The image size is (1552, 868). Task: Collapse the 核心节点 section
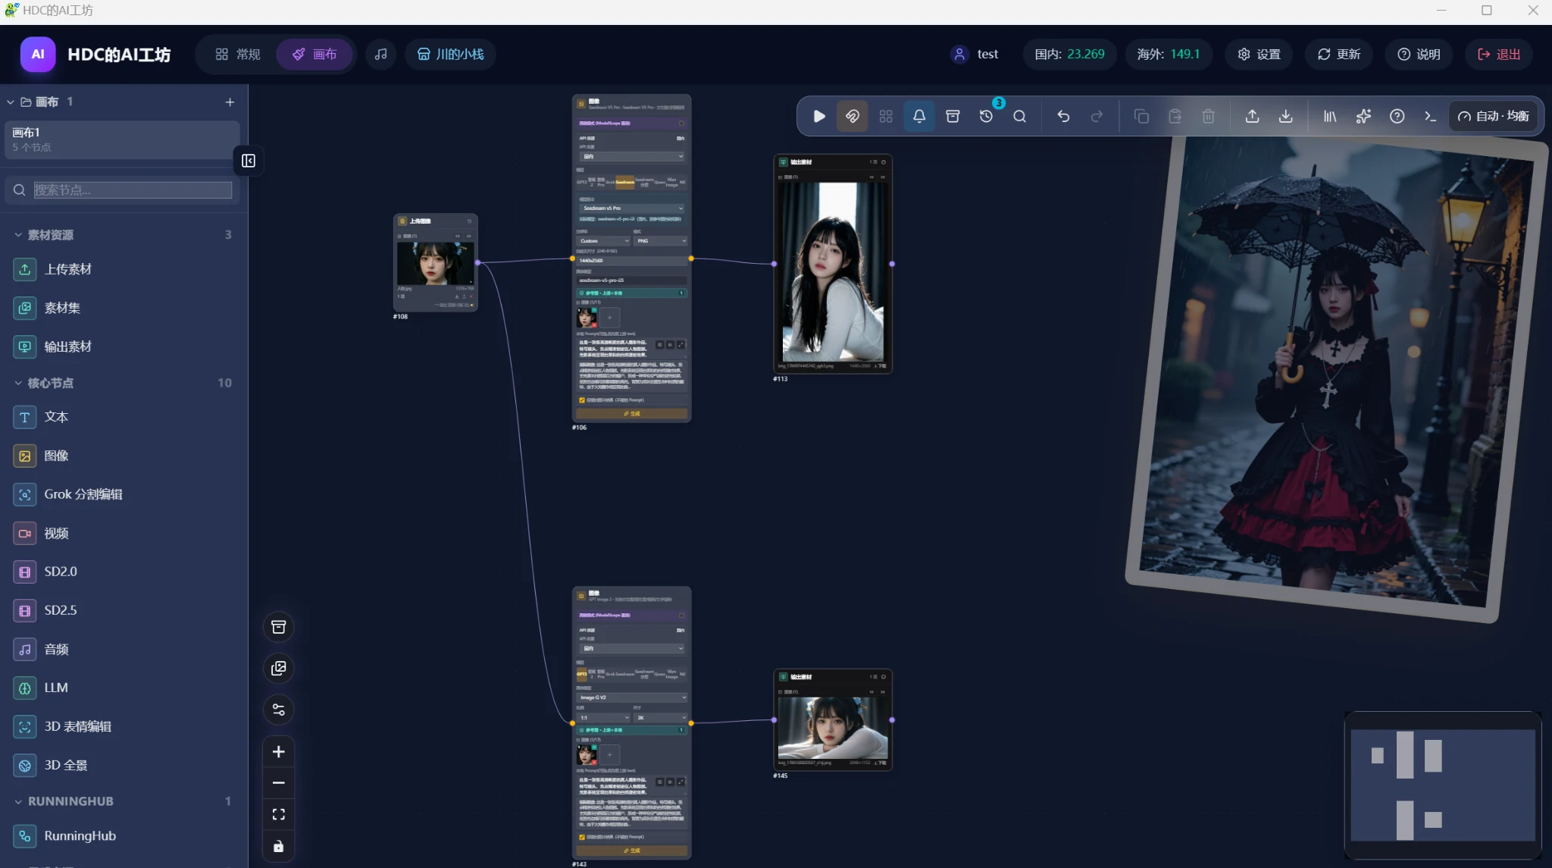pos(18,384)
